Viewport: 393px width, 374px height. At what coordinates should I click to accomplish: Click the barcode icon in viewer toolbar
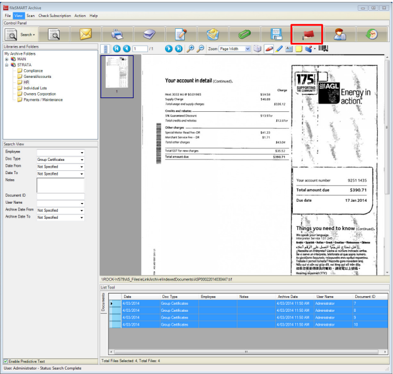[x=323, y=48]
